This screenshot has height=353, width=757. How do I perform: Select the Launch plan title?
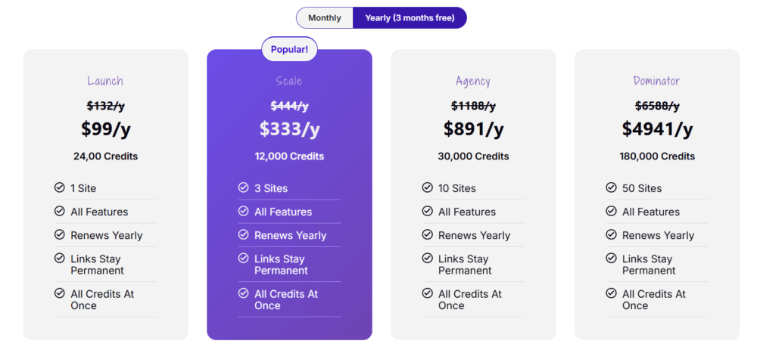click(x=105, y=81)
